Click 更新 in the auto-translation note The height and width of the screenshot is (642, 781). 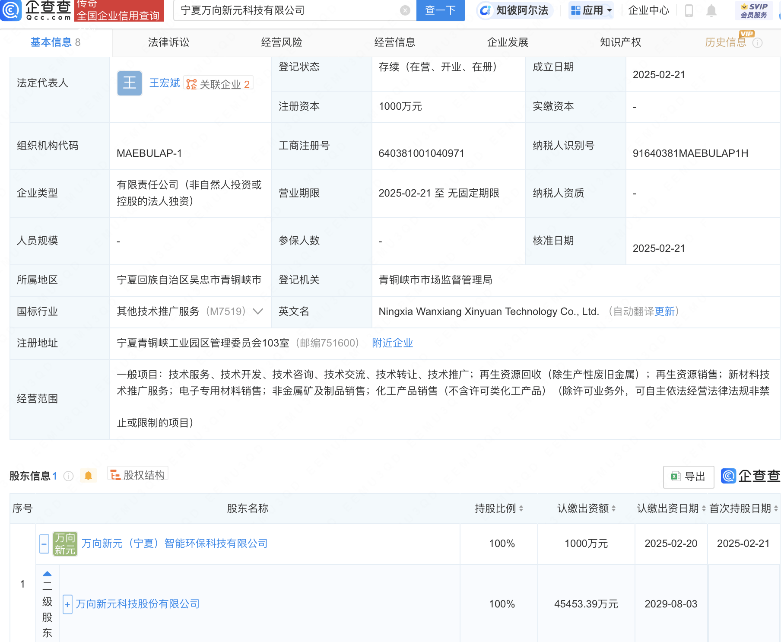(x=664, y=311)
